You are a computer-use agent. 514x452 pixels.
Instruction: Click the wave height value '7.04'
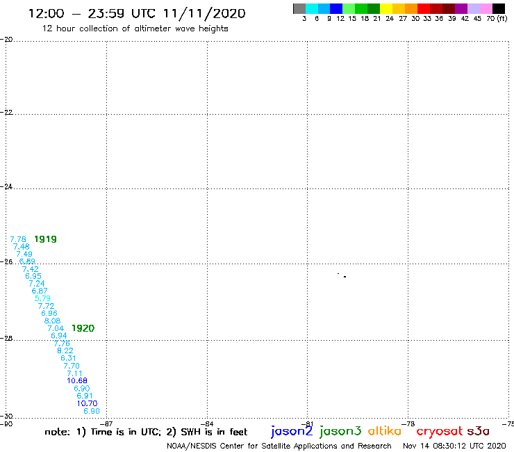56,328
